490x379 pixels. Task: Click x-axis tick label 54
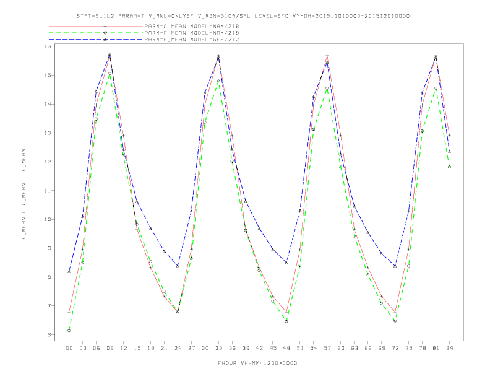point(314,348)
